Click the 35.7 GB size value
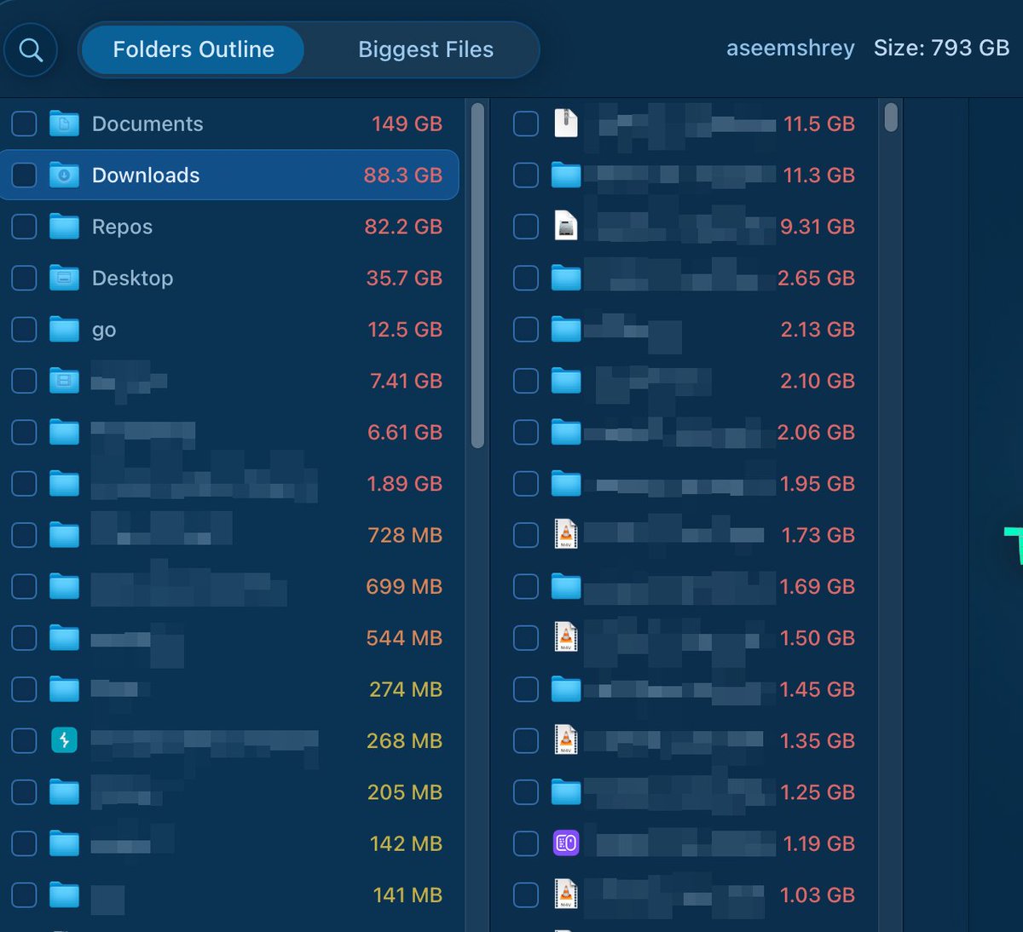1023x932 pixels. point(404,278)
